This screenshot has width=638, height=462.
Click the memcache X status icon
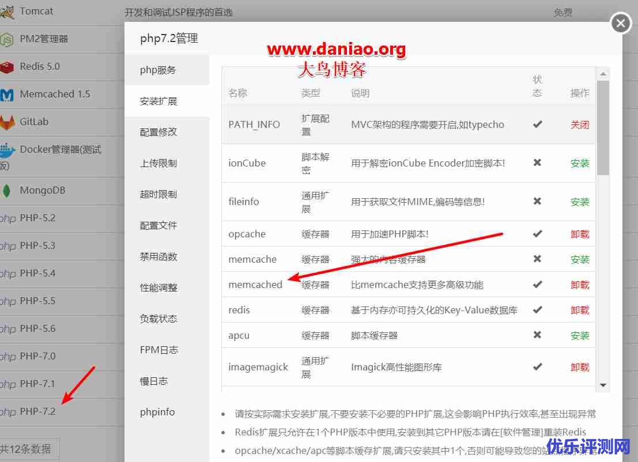pos(537,259)
